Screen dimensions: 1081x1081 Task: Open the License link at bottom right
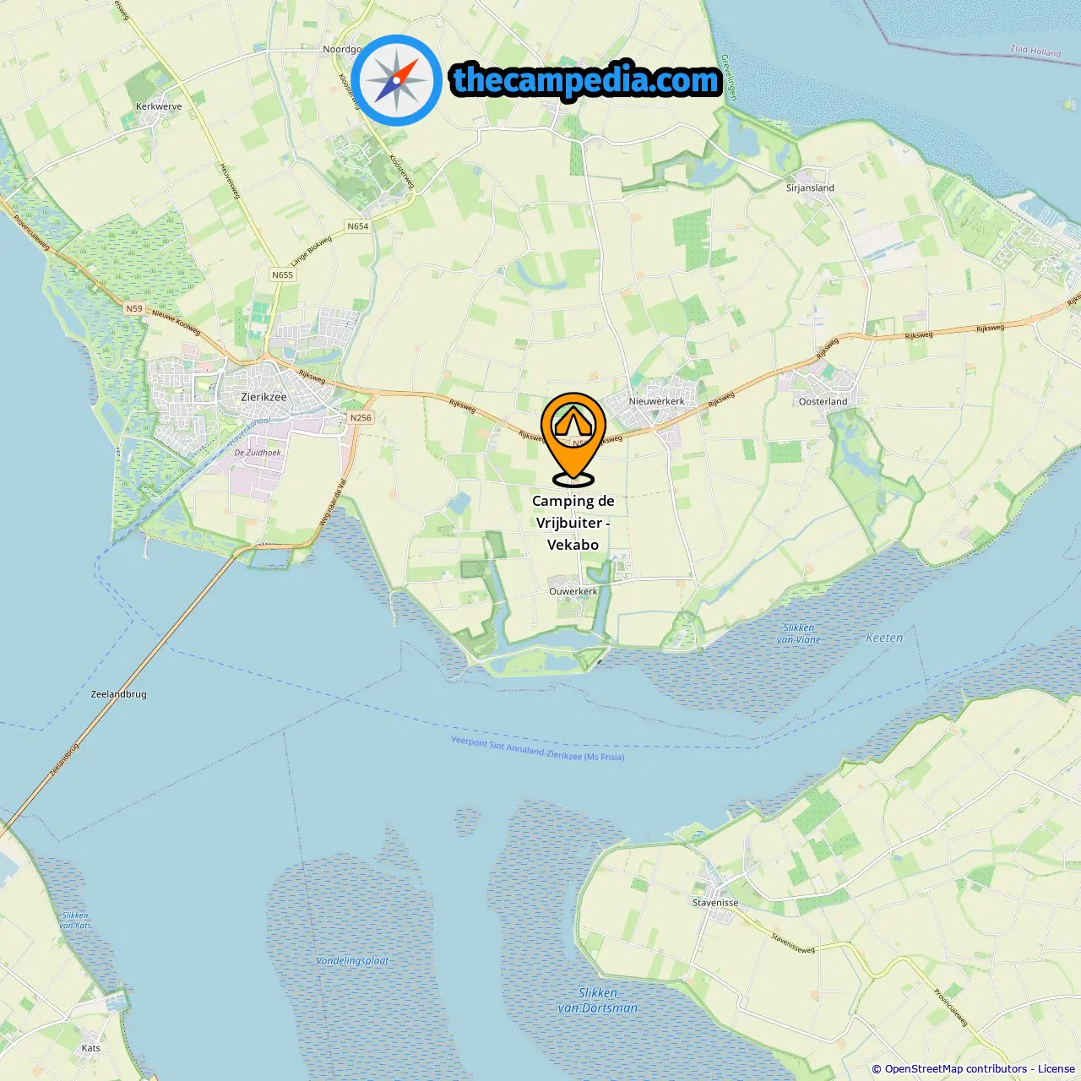point(1057,1068)
